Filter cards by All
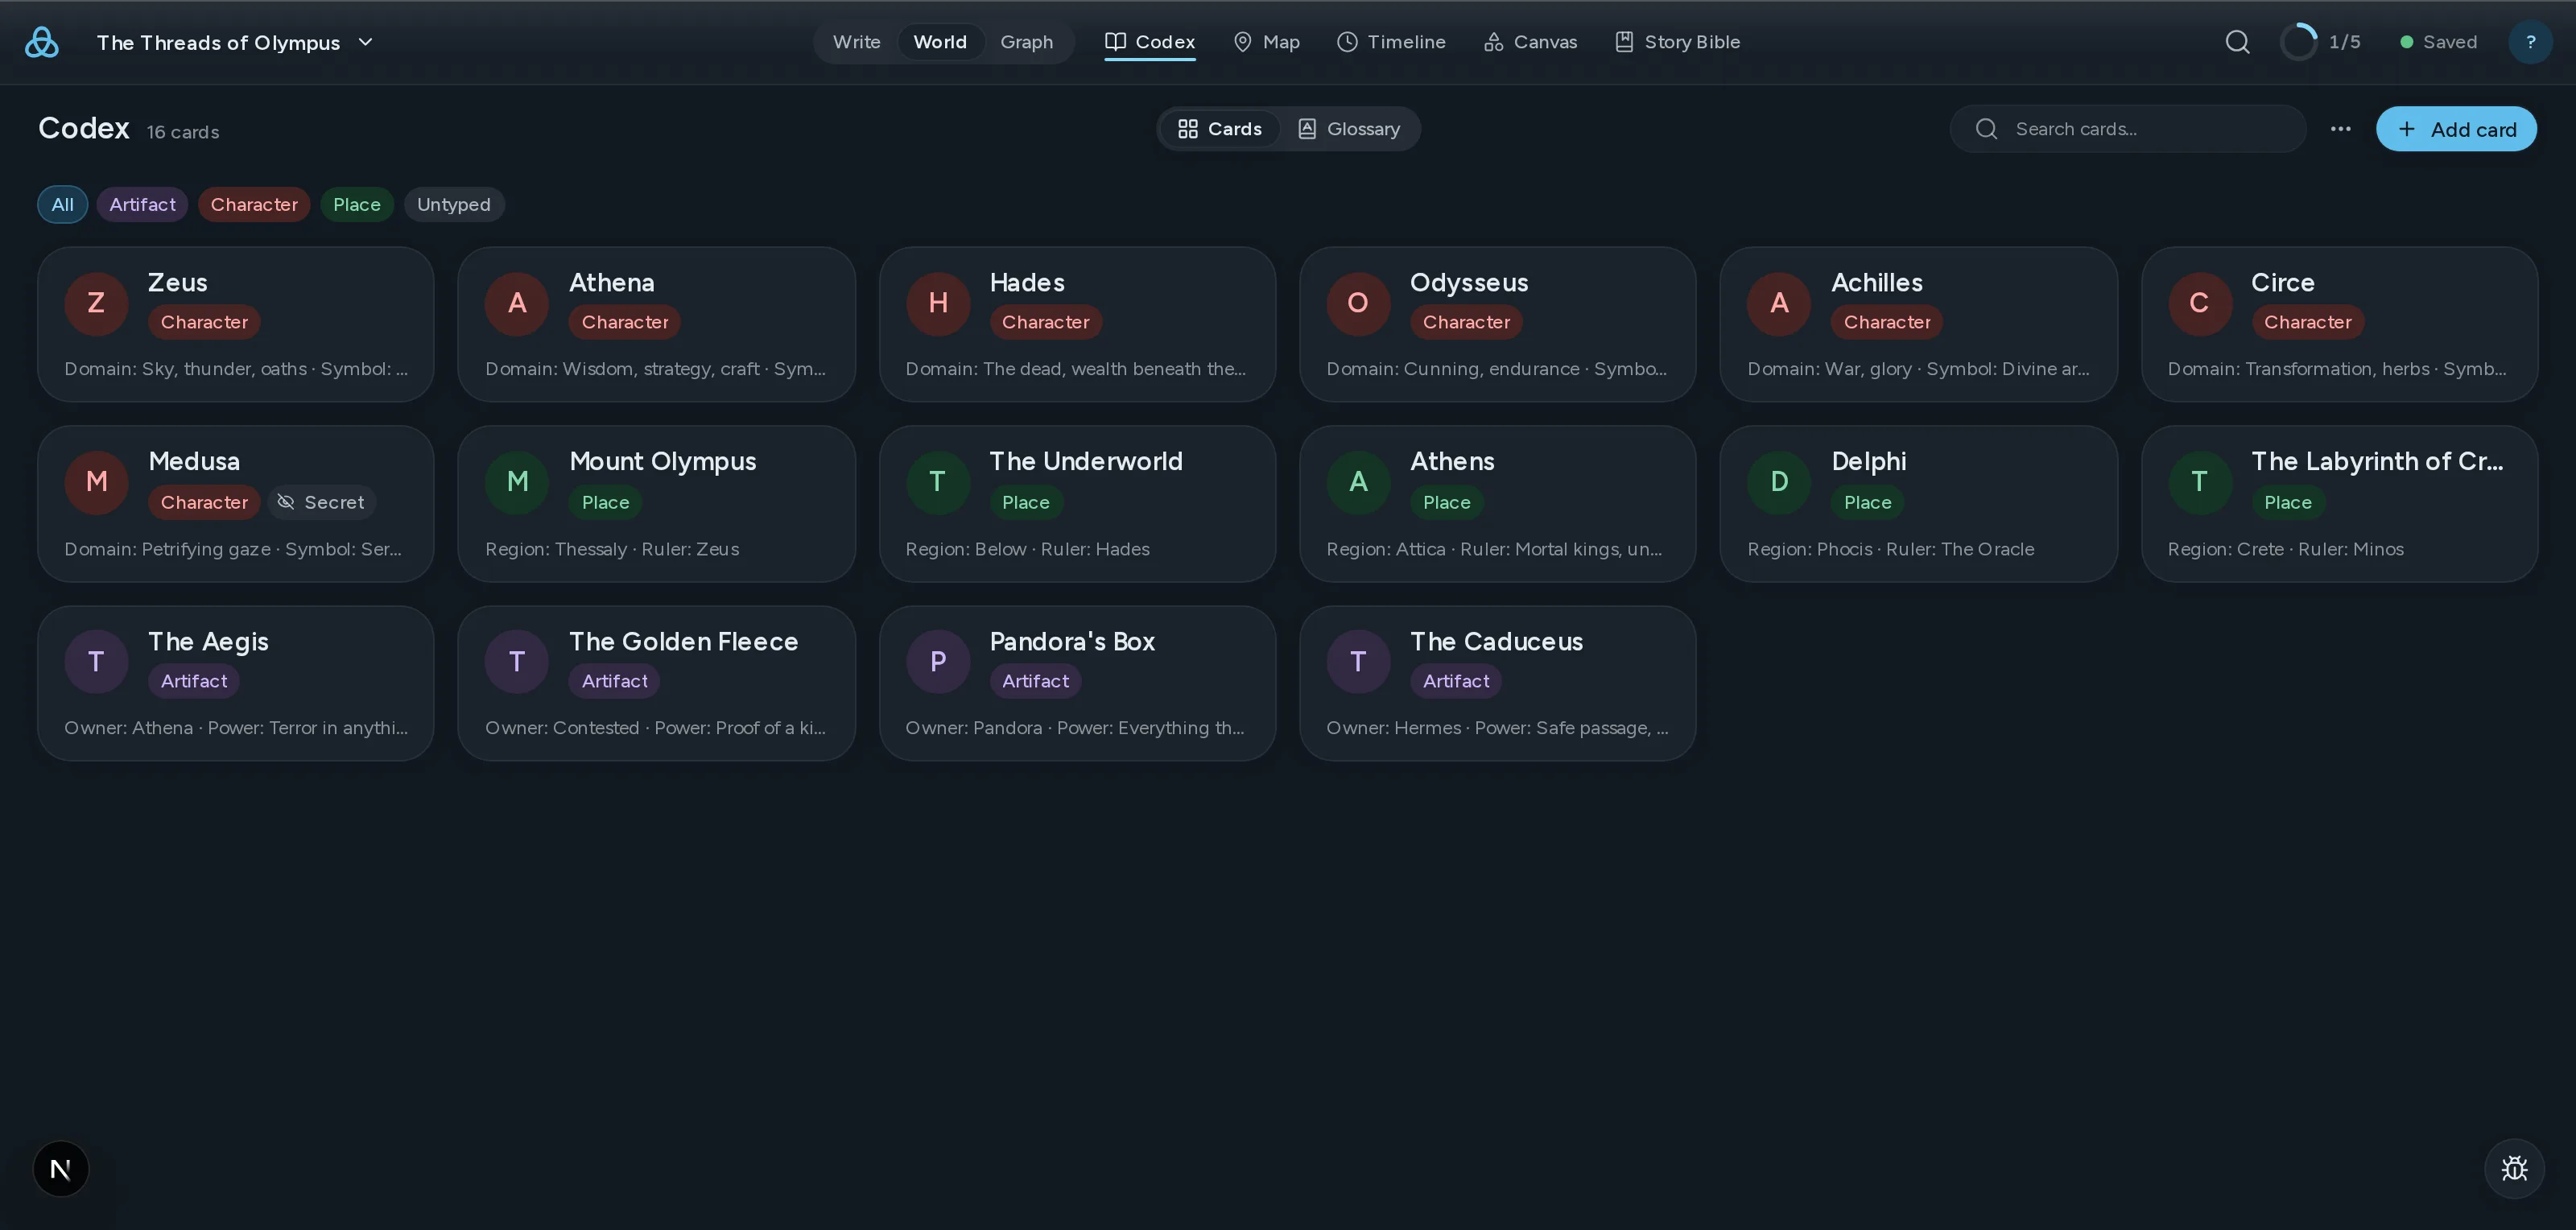 62,204
